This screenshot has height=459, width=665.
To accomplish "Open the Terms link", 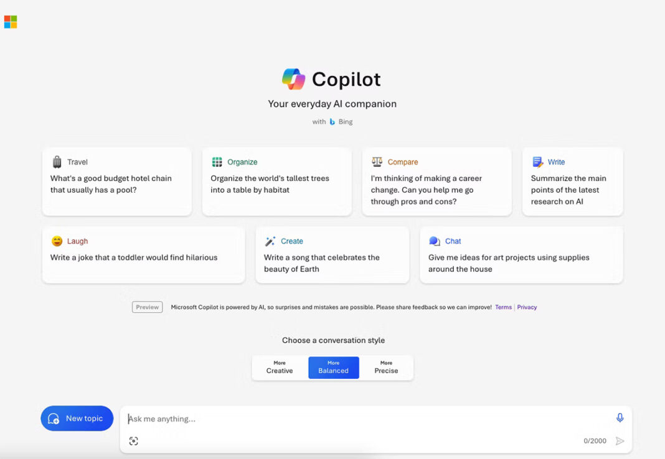I will 503,307.
